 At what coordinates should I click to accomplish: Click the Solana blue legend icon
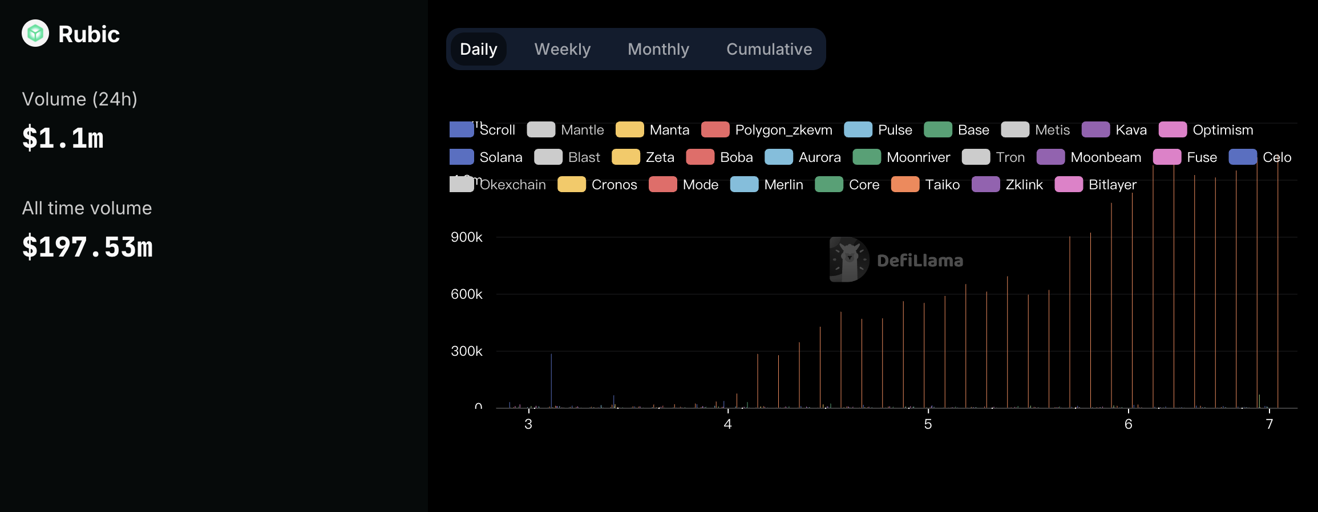point(462,157)
